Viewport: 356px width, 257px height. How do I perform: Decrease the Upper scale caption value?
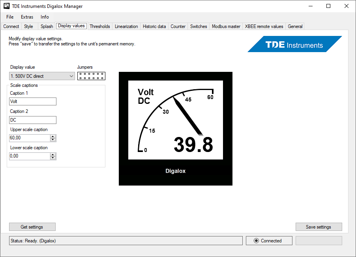(x=53, y=140)
